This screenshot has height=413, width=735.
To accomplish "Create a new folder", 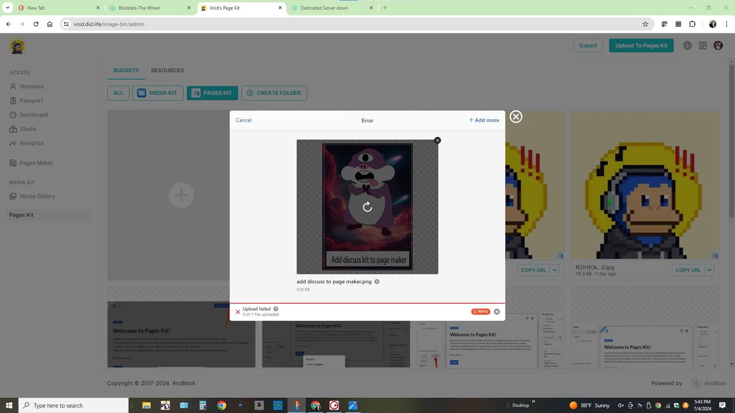I will [274, 93].
